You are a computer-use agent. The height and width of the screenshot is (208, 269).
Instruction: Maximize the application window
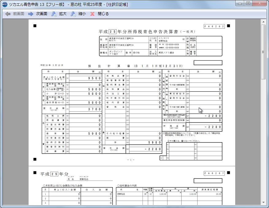pos(248,3)
